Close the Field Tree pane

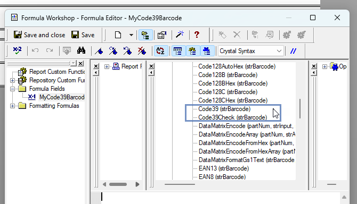tap(96, 66)
